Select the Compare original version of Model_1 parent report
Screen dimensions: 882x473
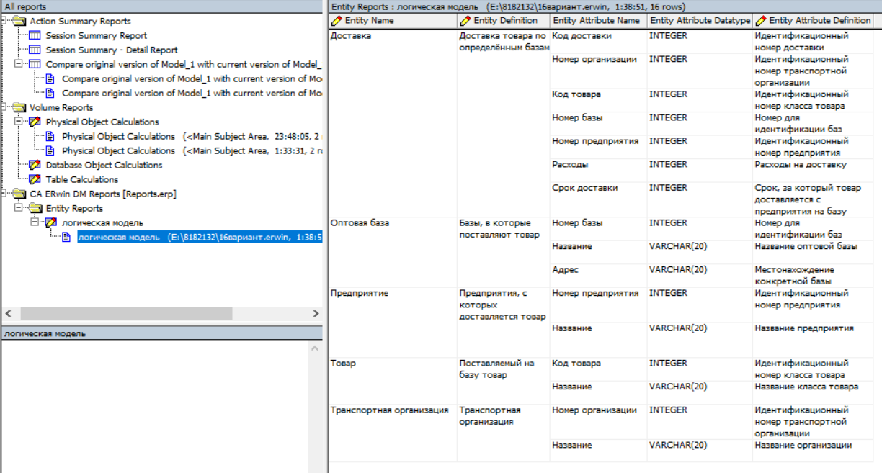click(183, 64)
